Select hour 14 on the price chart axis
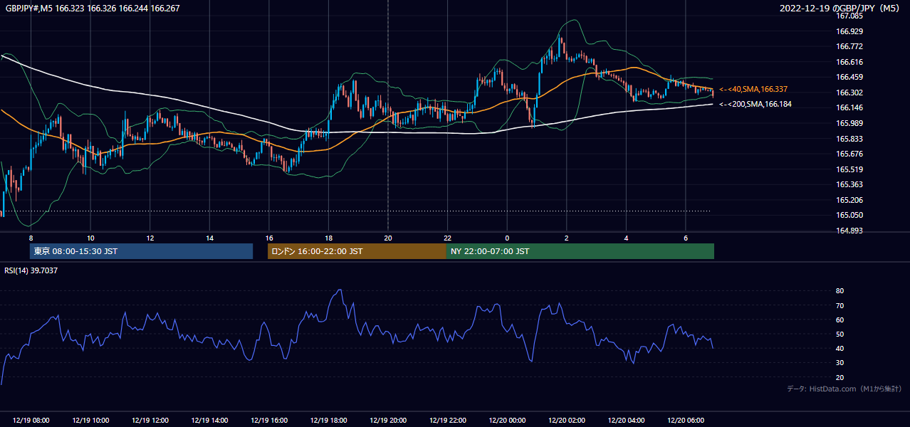 pyautogui.click(x=209, y=238)
